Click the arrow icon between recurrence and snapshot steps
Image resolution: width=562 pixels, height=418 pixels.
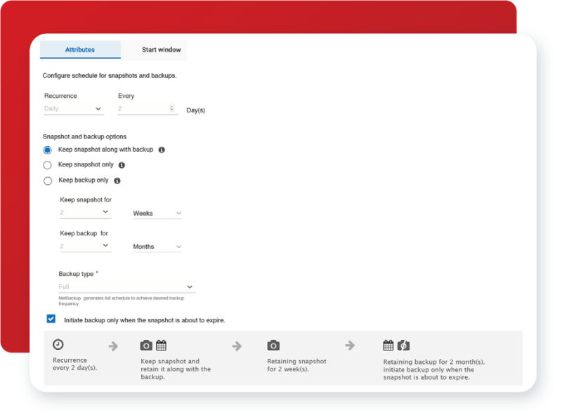(x=113, y=344)
